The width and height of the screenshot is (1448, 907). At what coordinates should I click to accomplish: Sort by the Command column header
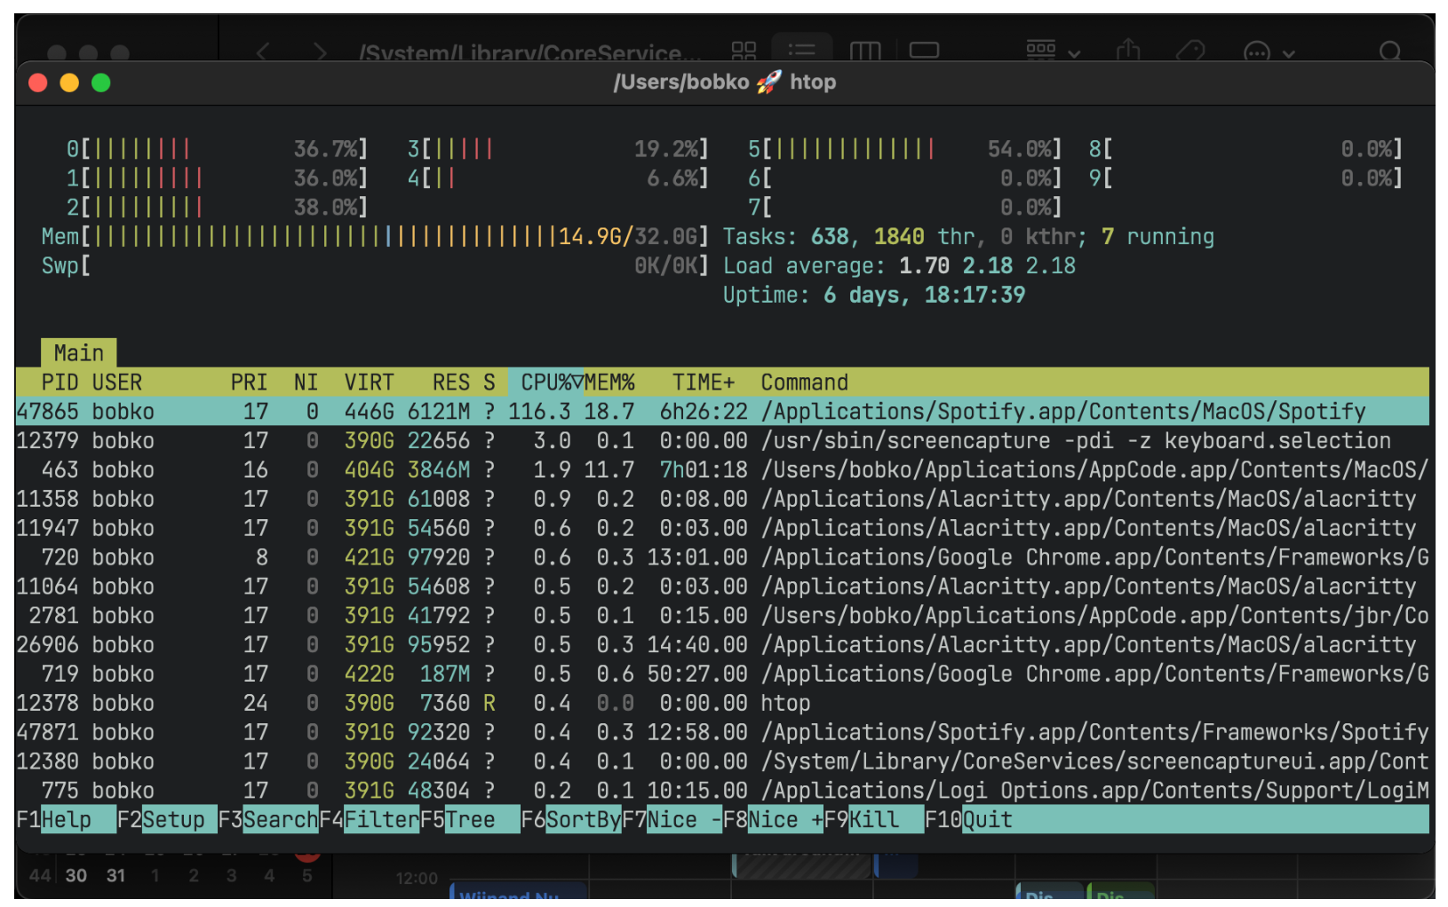coord(805,383)
